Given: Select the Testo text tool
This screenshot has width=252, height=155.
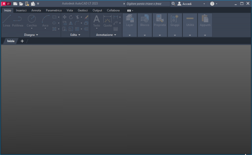Looking at the screenshot, I should pos(97,21).
